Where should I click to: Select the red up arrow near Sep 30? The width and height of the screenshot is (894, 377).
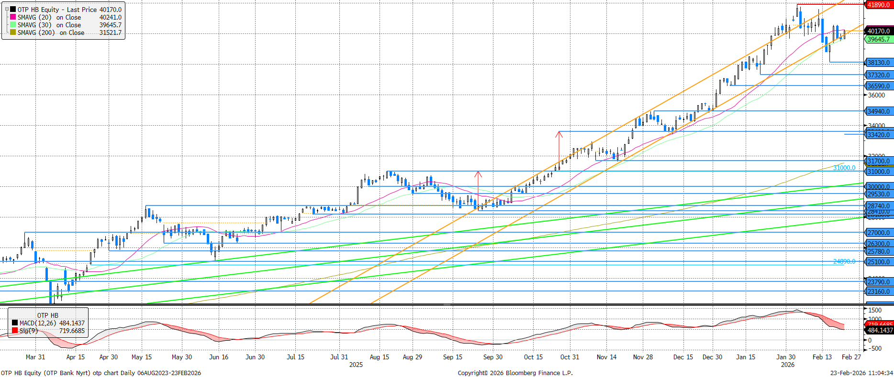click(x=478, y=174)
